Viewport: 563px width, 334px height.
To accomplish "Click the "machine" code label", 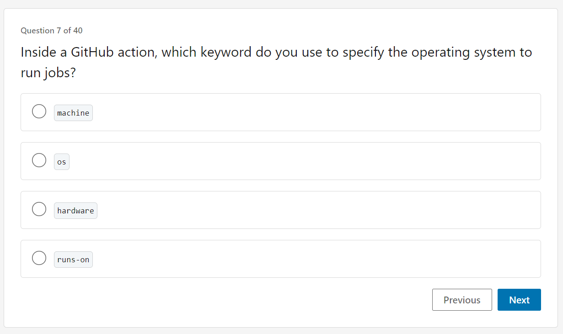I will tap(73, 112).
